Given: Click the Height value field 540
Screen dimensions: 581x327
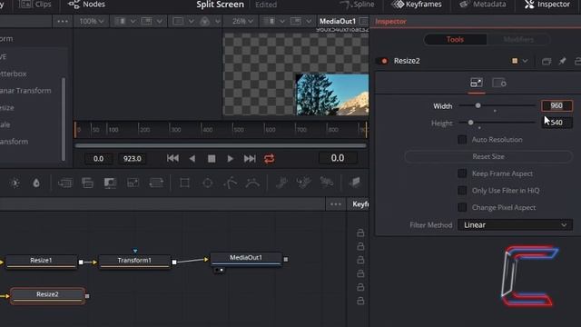Looking at the screenshot, I should 556,123.
